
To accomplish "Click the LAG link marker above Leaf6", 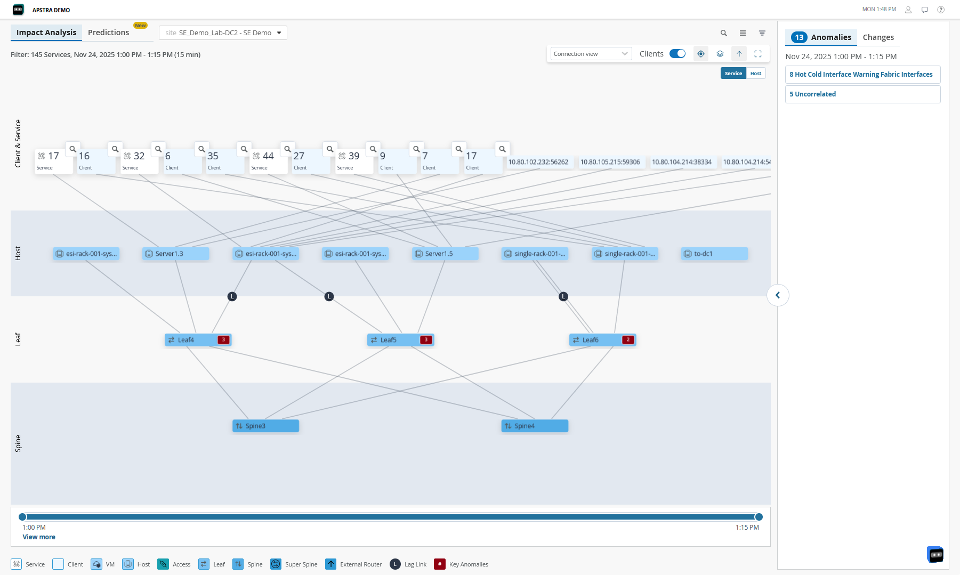I will pyautogui.click(x=563, y=296).
